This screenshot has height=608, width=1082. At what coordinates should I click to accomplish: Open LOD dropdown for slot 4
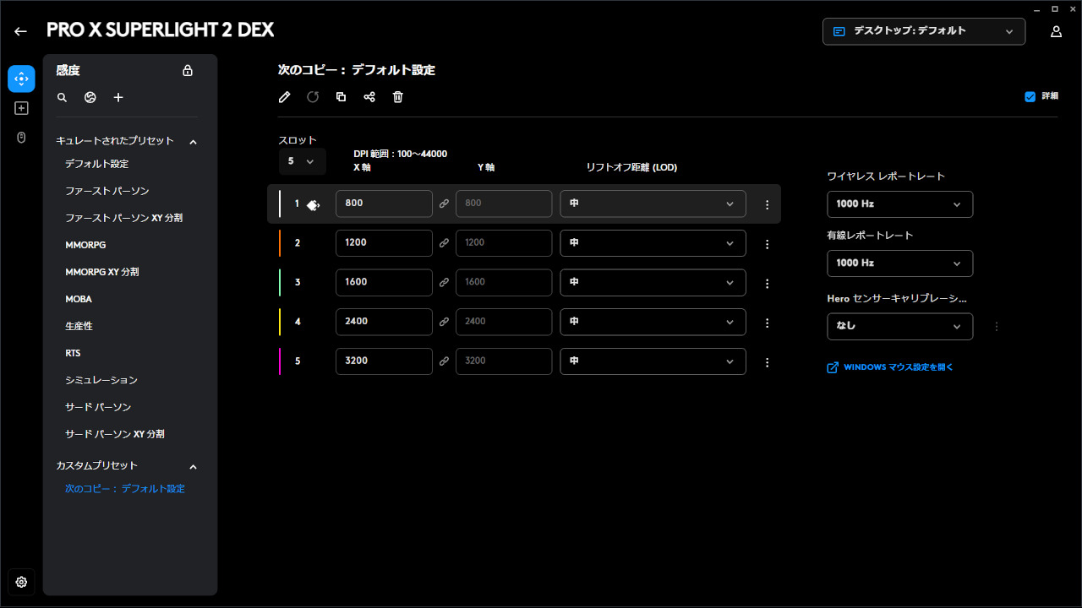[x=653, y=322]
